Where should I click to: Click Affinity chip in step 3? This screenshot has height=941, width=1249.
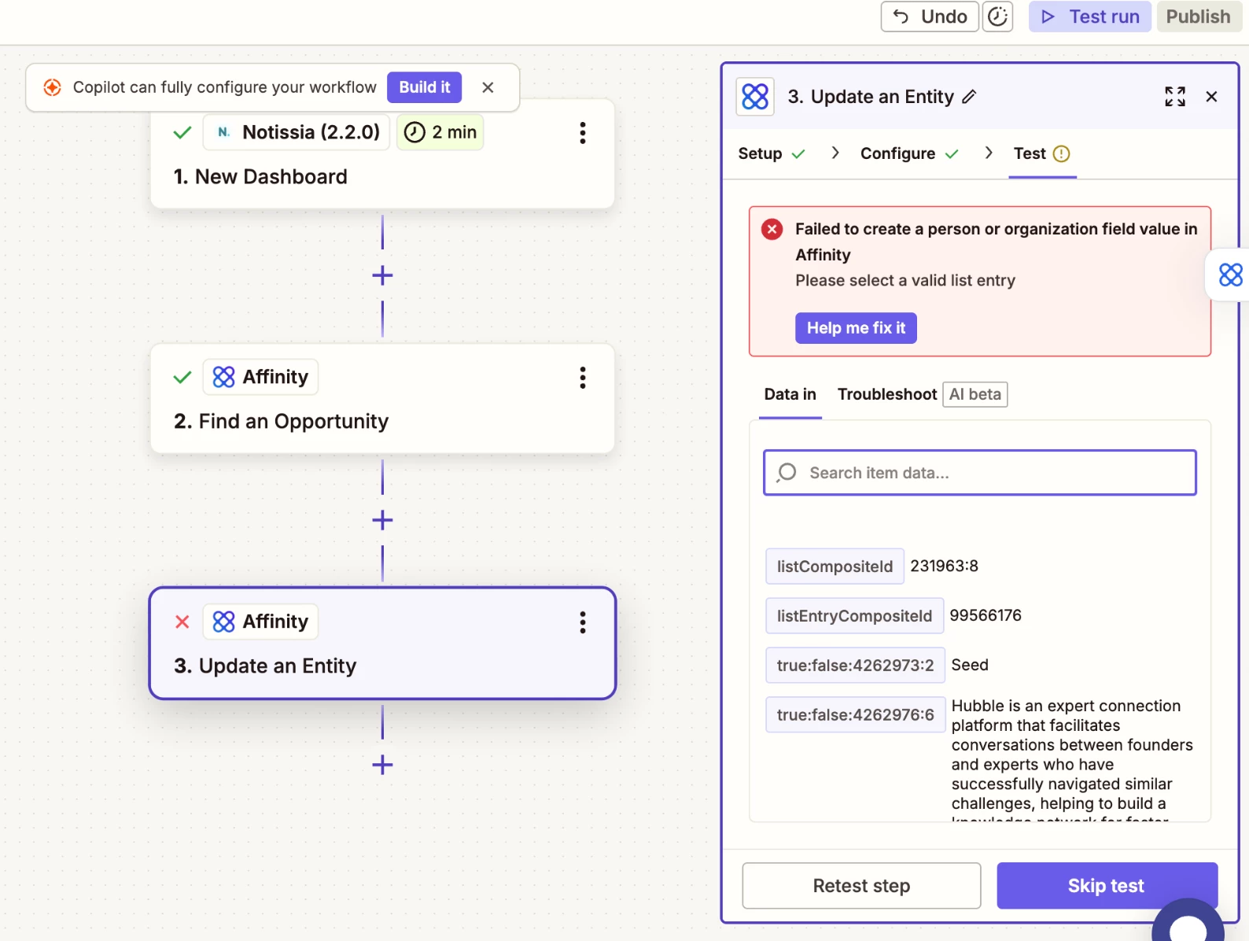pyautogui.click(x=261, y=622)
